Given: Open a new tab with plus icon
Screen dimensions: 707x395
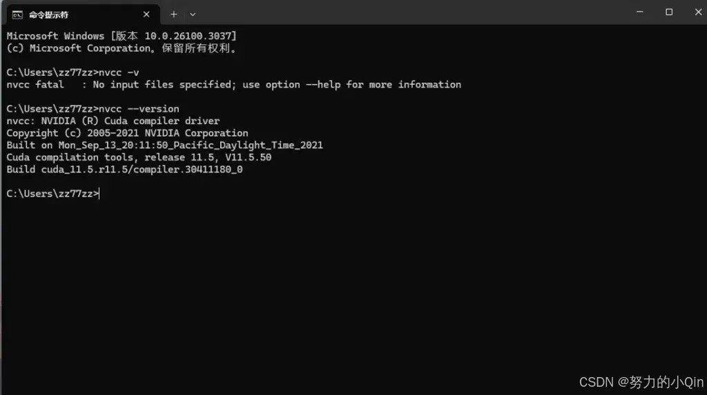Looking at the screenshot, I should (x=173, y=14).
